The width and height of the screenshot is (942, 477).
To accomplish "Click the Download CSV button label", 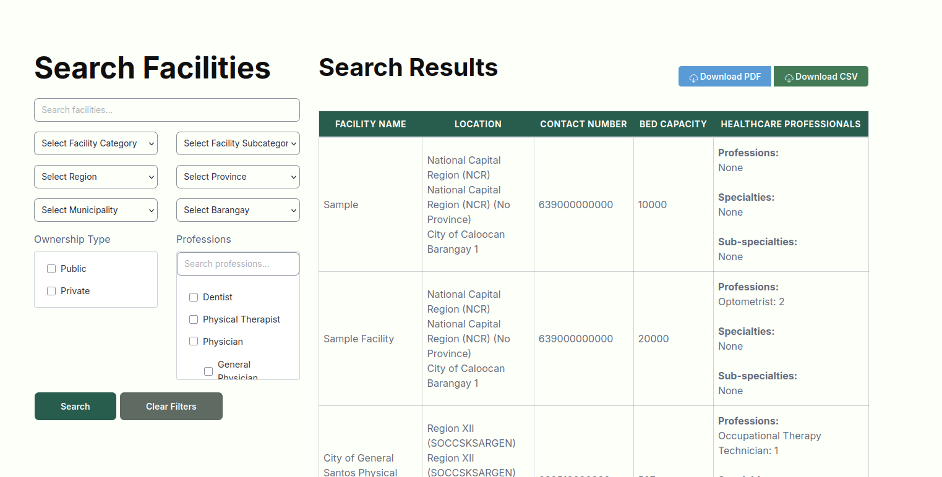I will click(x=826, y=77).
